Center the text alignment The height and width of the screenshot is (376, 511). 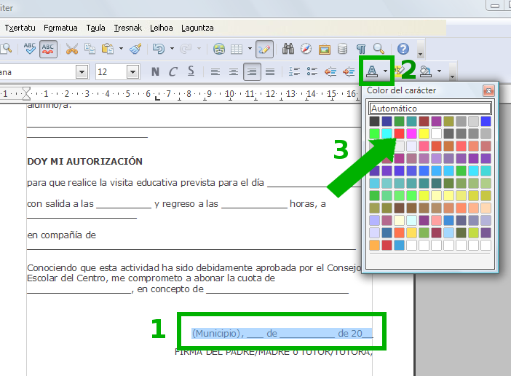pyautogui.click(x=234, y=71)
